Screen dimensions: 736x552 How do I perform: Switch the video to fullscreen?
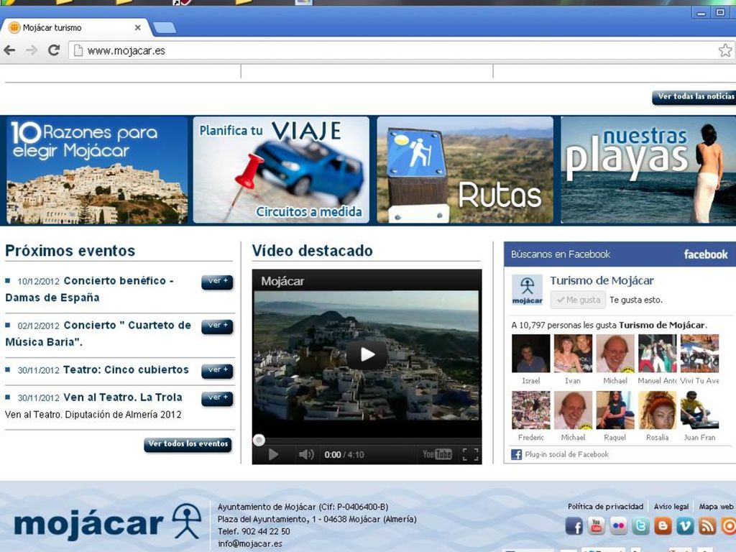470,454
